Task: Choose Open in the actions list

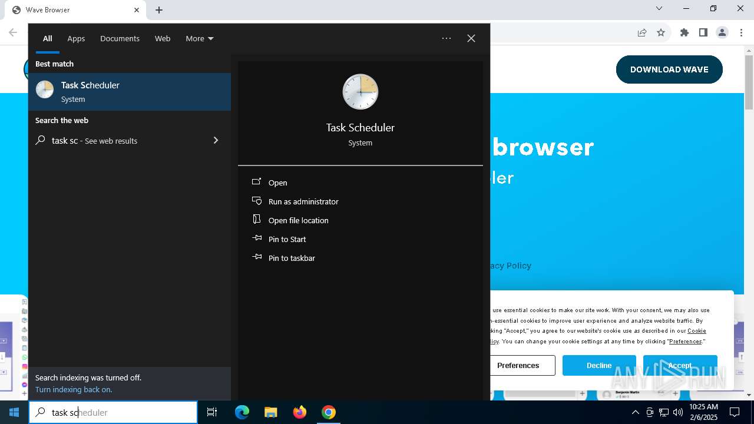Action: [x=278, y=183]
